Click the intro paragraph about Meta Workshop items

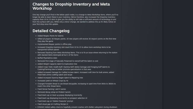pos(75,19)
